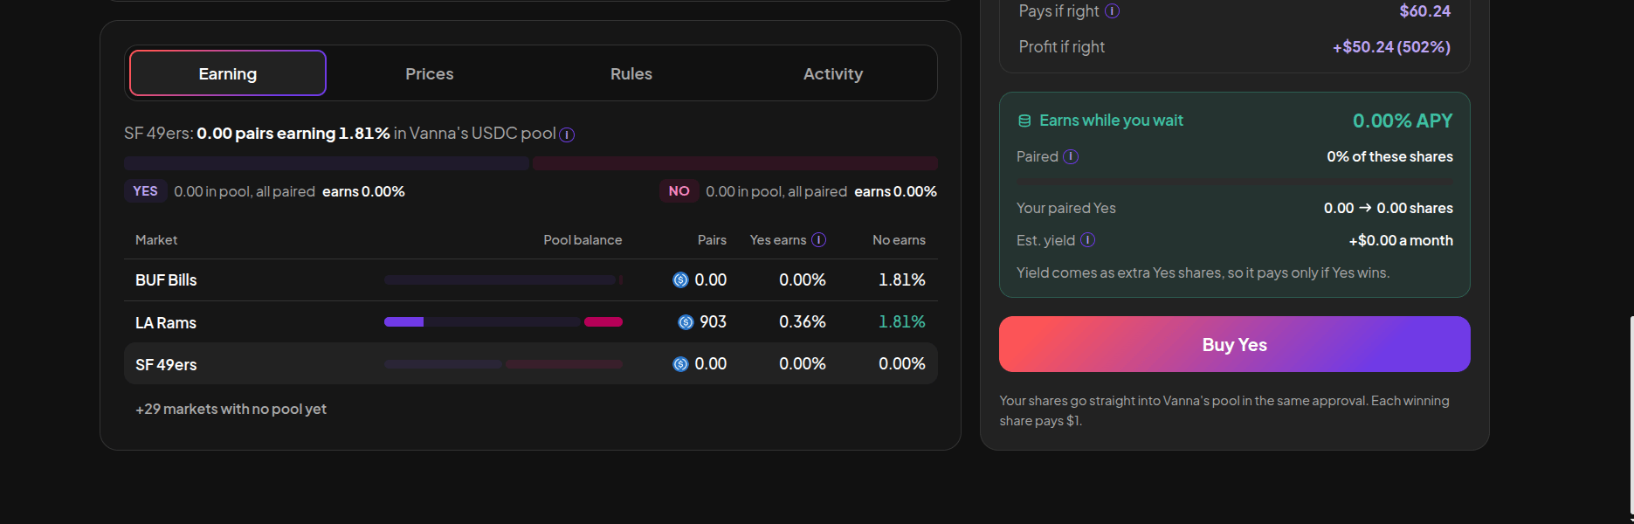Click the NO badge in the pool summary

[679, 191]
